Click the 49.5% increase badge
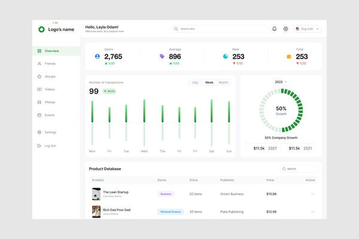The image size is (359, 239). pos(109,91)
